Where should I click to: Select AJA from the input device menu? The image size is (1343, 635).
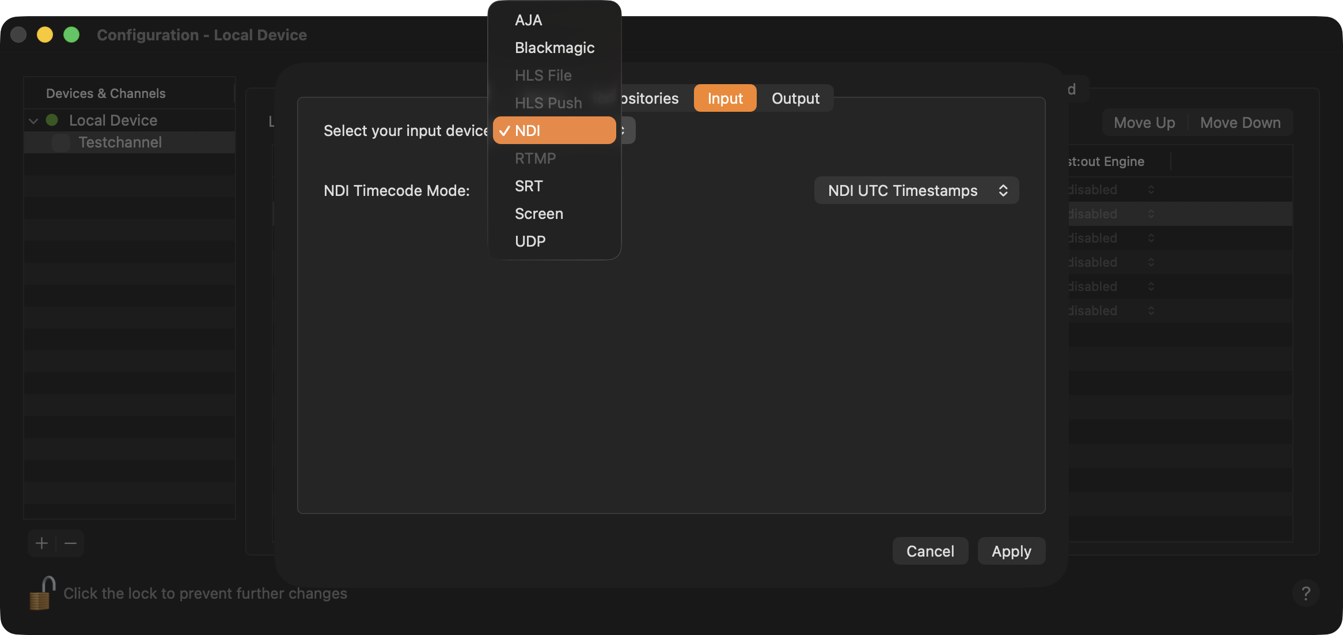coord(554,20)
